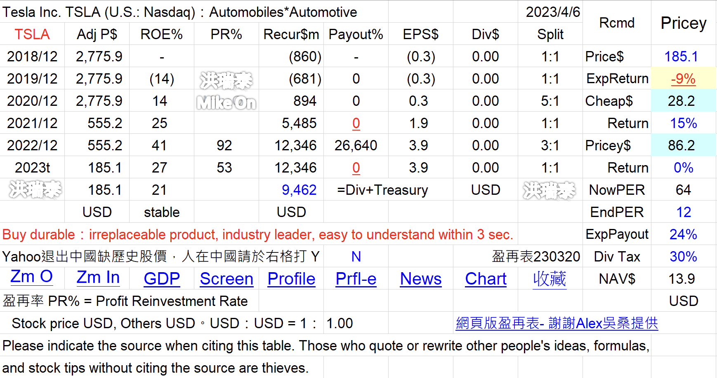Screen dimensions: 717x378
Task: Select the ExpPayout value 24%
Action: pos(684,234)
